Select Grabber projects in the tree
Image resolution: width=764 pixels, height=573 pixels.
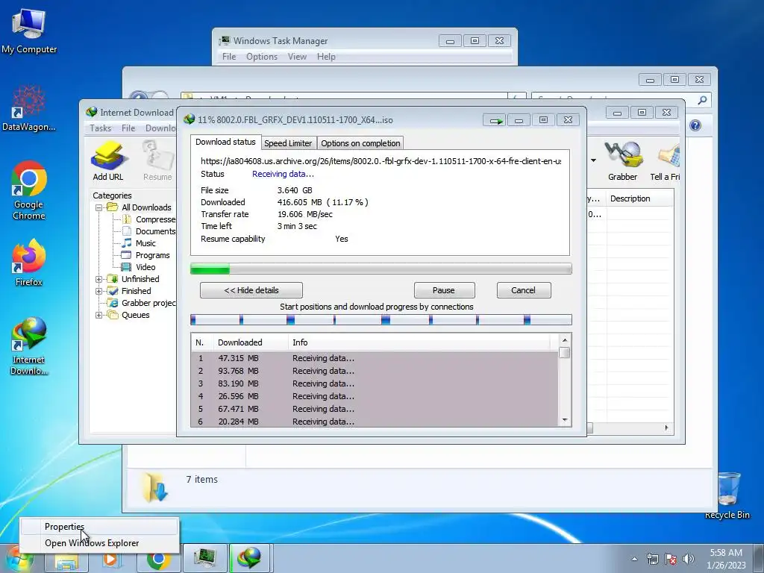[x=142, y=303]
